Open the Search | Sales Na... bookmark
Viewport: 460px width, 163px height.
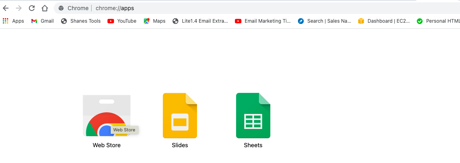324,21
